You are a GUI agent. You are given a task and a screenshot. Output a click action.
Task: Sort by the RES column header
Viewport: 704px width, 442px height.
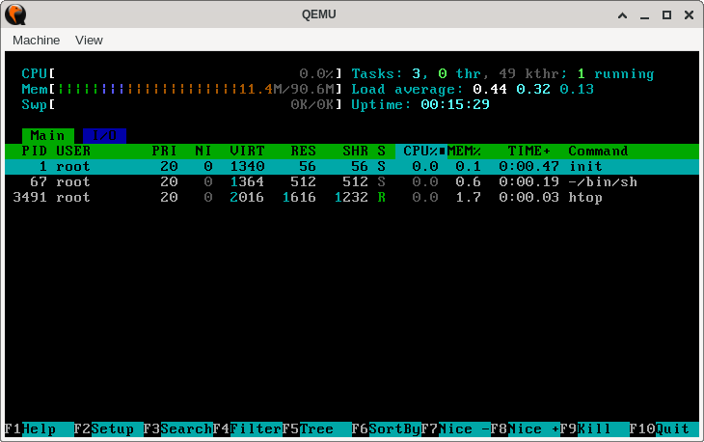click(x=304, y=152)
